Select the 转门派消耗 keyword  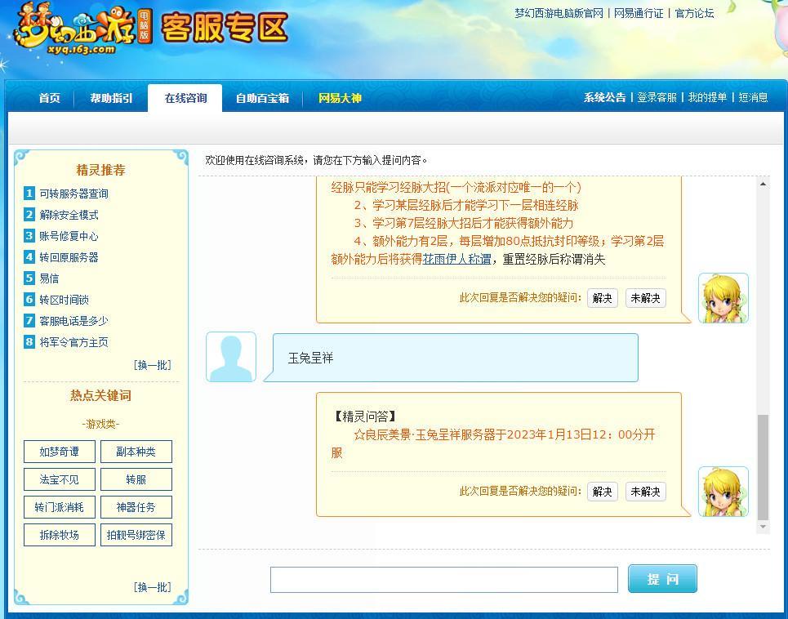click(60, 507)
